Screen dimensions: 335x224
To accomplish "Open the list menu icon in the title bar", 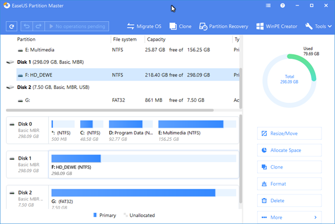I will click(x=268, y=5).
